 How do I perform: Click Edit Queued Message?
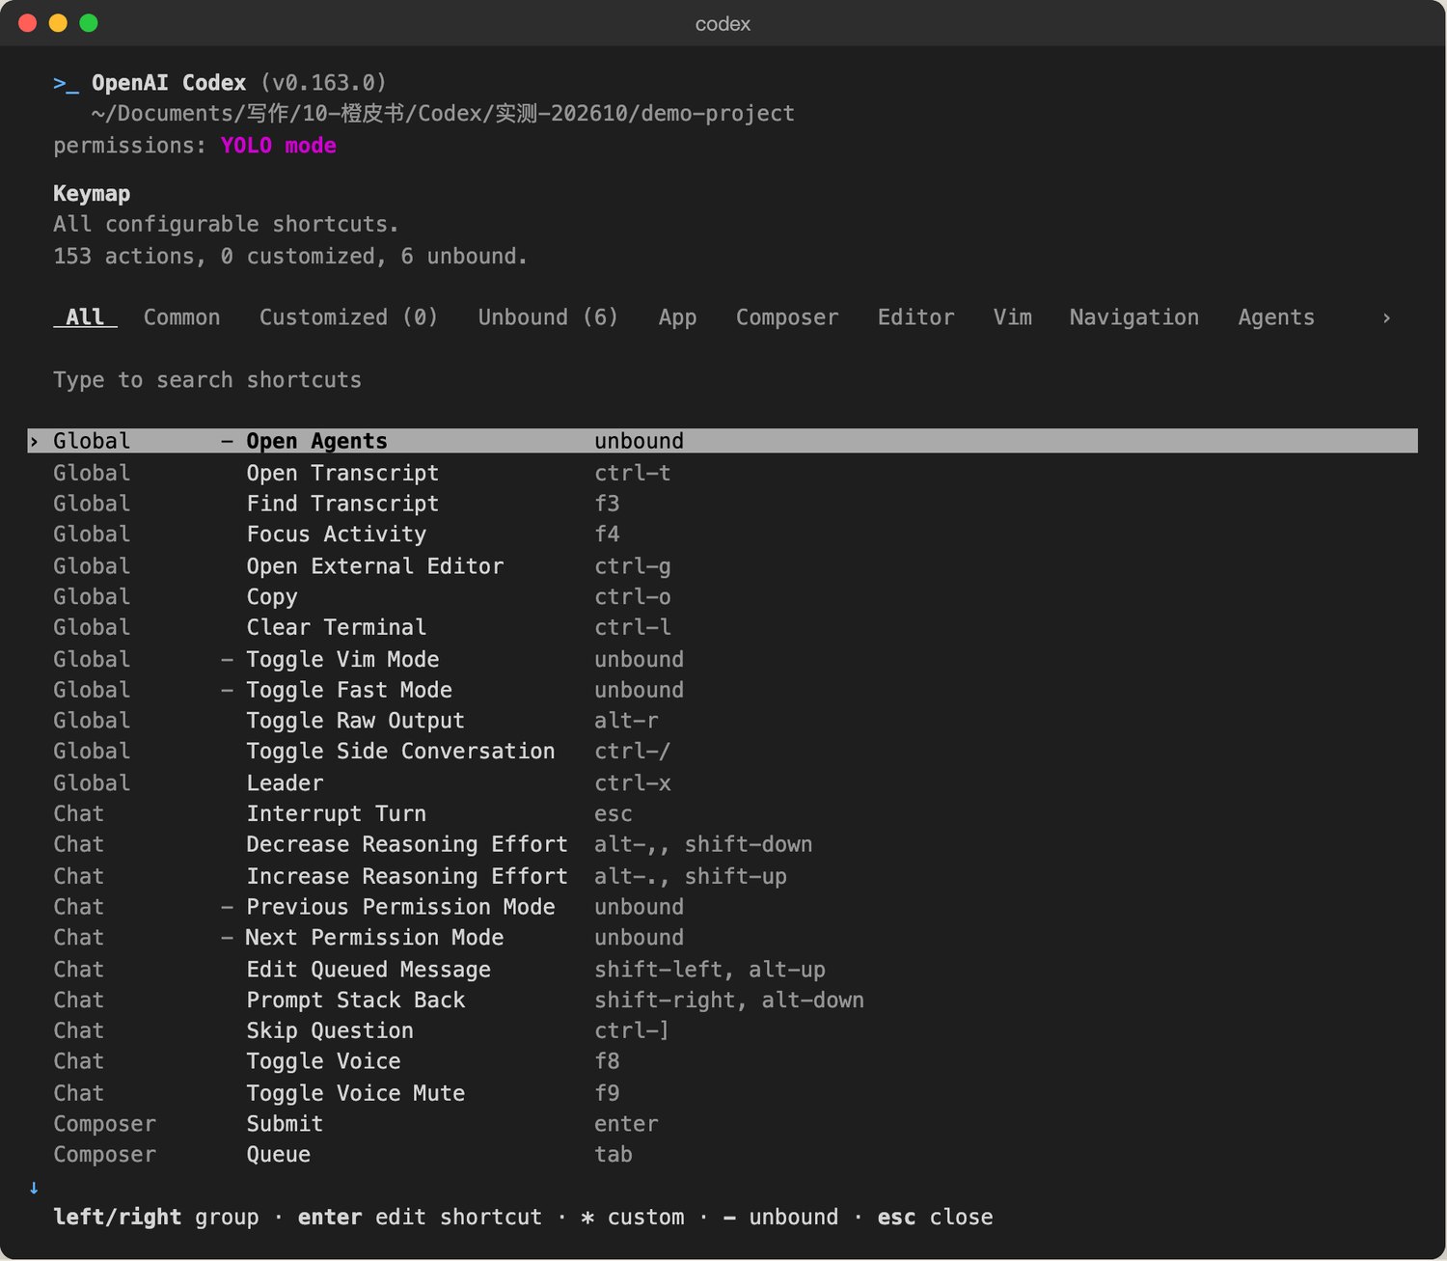click(723, 970)
